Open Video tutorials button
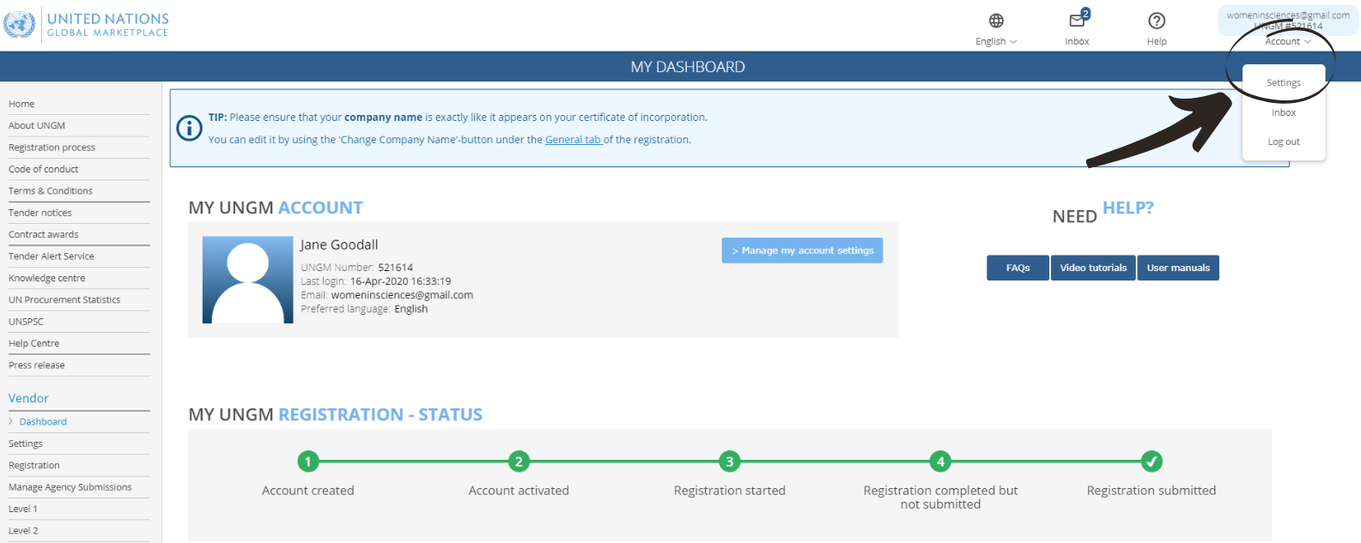Screen dimensions: 1361x543 [1093, 268]
